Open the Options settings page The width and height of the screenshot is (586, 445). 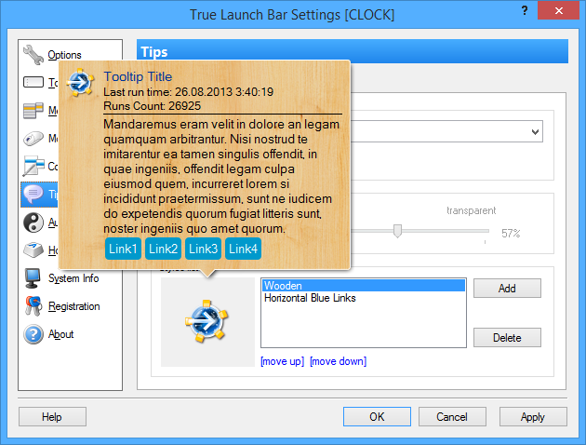[64, 55]
